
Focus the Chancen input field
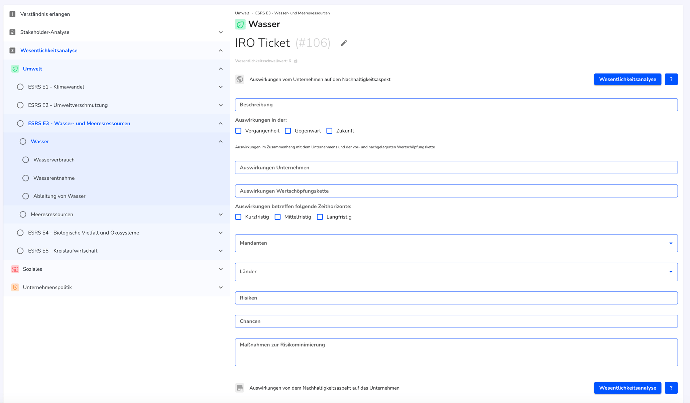pos(456,321)
